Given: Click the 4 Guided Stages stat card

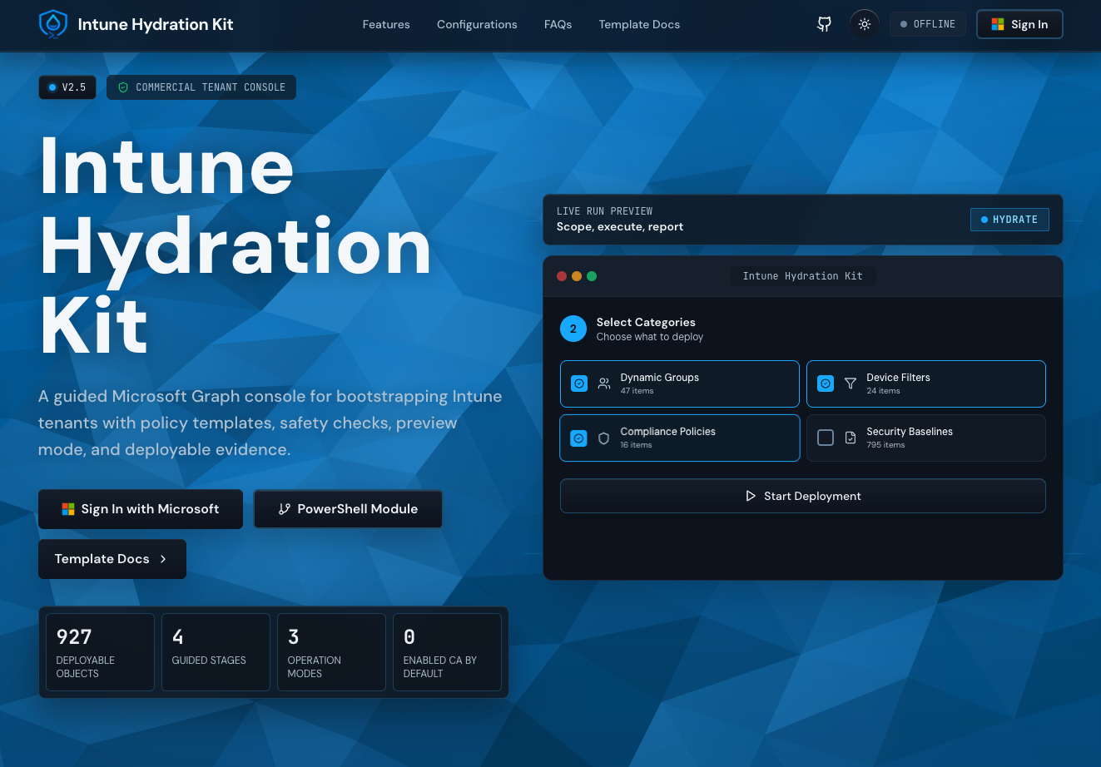Looking at the screenshot, I should pos(216,652).
